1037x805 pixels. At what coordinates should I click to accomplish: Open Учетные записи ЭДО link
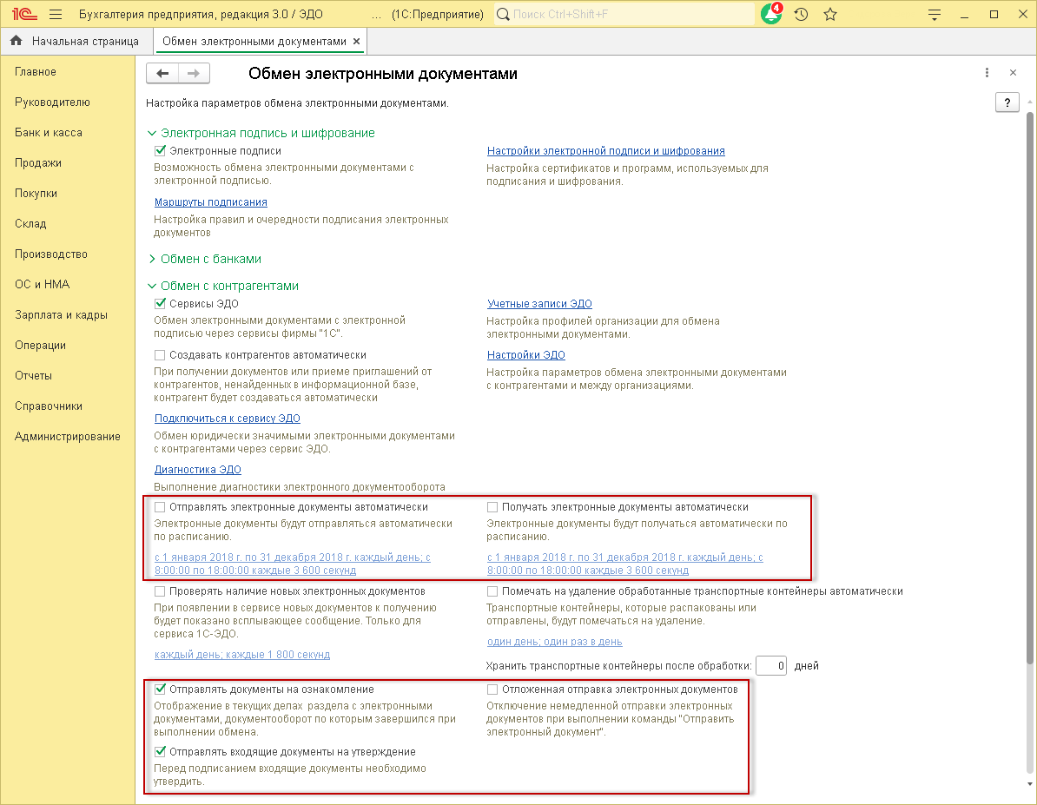pyautogui.click(x=539, y=304)
